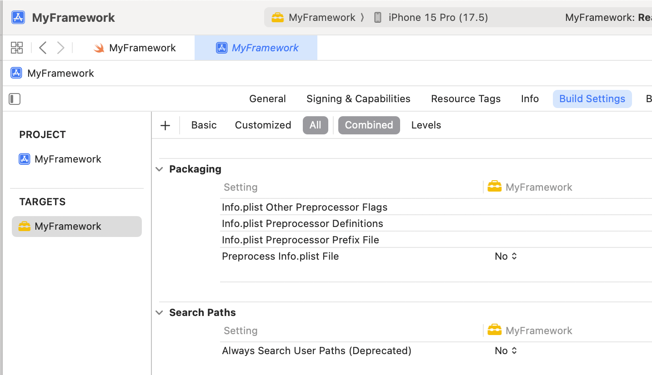This screenshot has height=375, width=652.
Task: Switch to Combined view
Action: (x=369, y=125)
